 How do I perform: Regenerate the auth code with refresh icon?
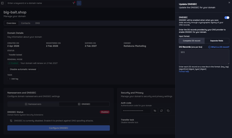(x=161, y=111)
